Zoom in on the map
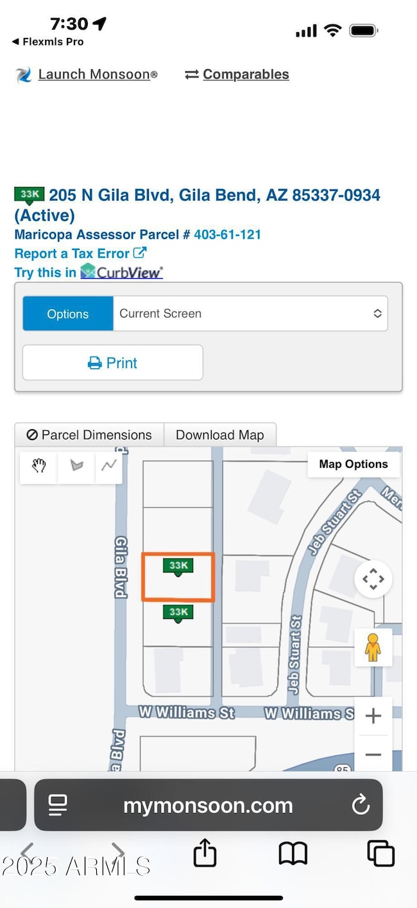Image resolution: width=417 pixels, height=908 pixels. pyautogui.click(x=373, y=716)
